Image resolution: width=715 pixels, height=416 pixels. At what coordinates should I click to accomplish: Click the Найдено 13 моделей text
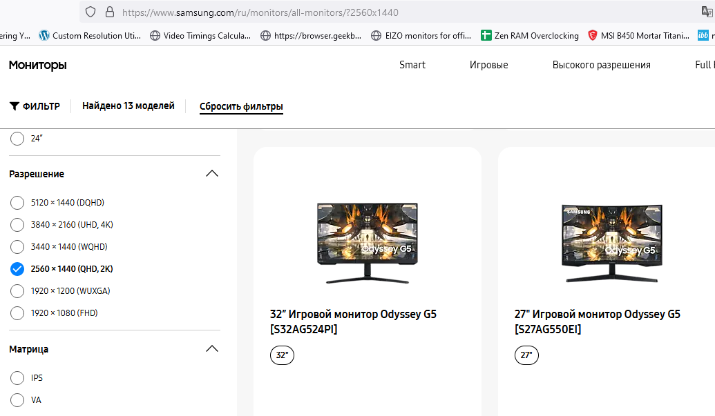[x=128, y=106]
